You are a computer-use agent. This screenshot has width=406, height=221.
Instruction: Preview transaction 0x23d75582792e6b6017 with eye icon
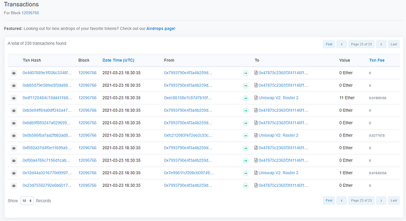click(x=14, y=186)
